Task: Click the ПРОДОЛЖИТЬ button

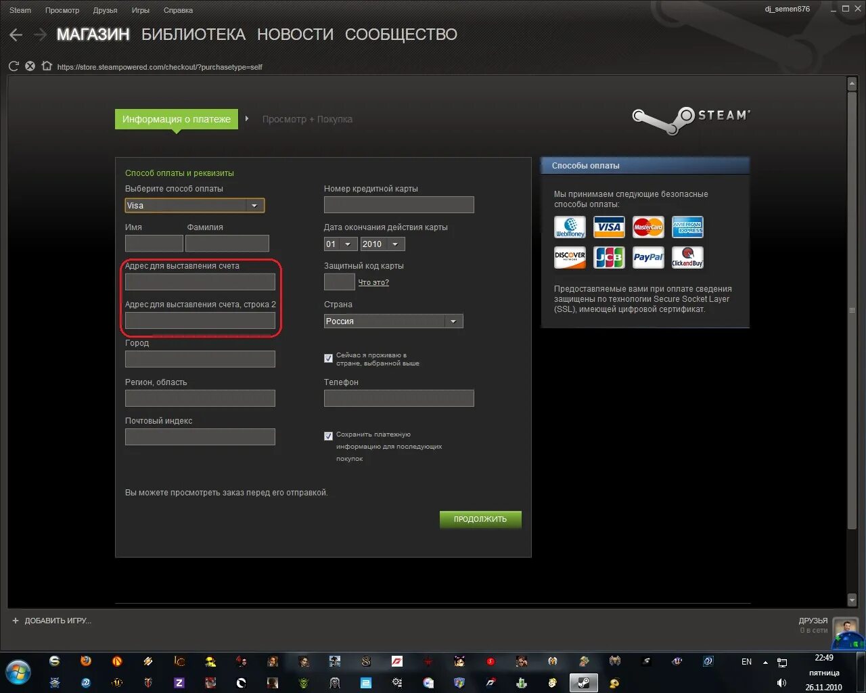Action: tap(480, 519)
